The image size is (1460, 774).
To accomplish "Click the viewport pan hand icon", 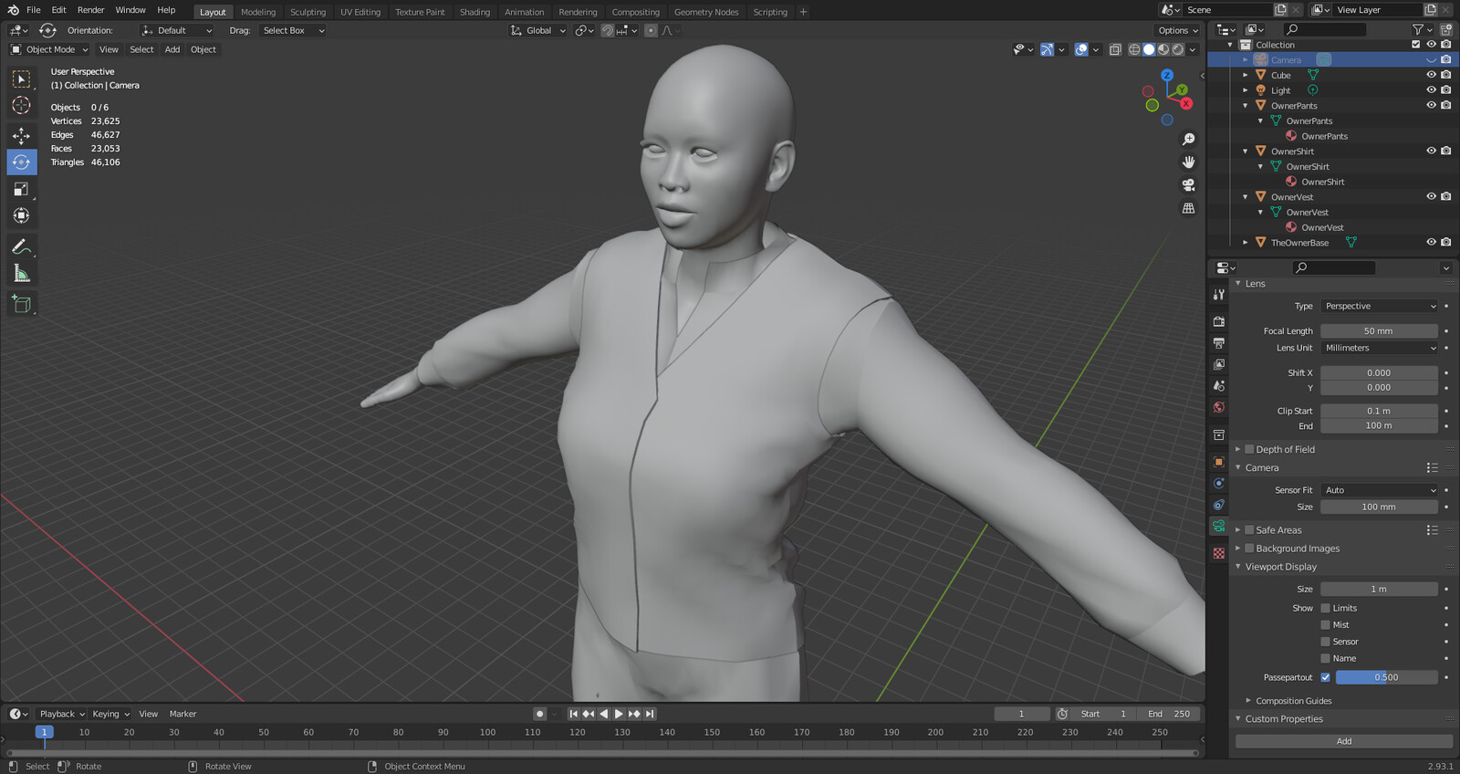I will (x=1188, y=162).
